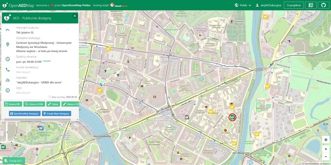
Task: Click the panel scrollbar's right arrow
Action: click(x=77, y=119)
